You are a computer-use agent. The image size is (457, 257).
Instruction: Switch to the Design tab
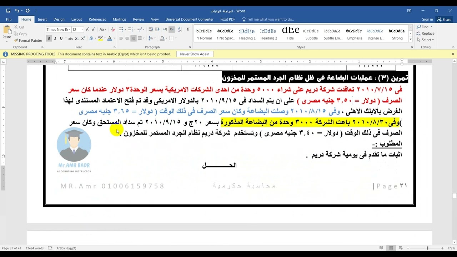[x=59, y=19]
